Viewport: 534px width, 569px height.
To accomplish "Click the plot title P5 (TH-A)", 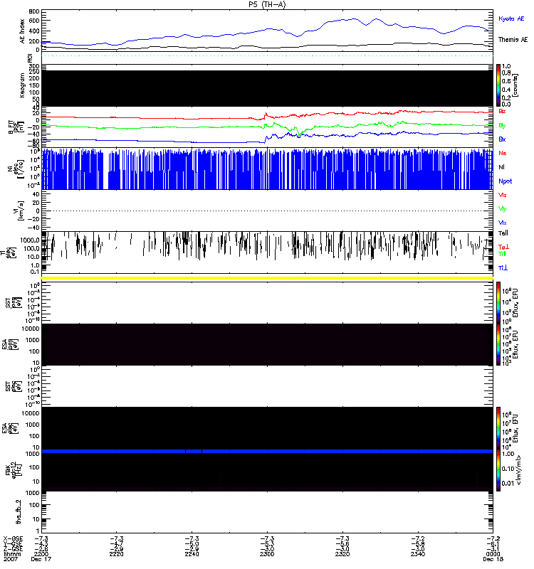I will click(267, 5).
